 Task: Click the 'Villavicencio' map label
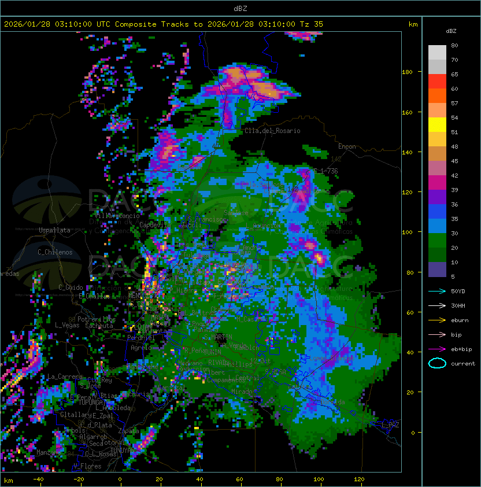(x=117, y=216)
